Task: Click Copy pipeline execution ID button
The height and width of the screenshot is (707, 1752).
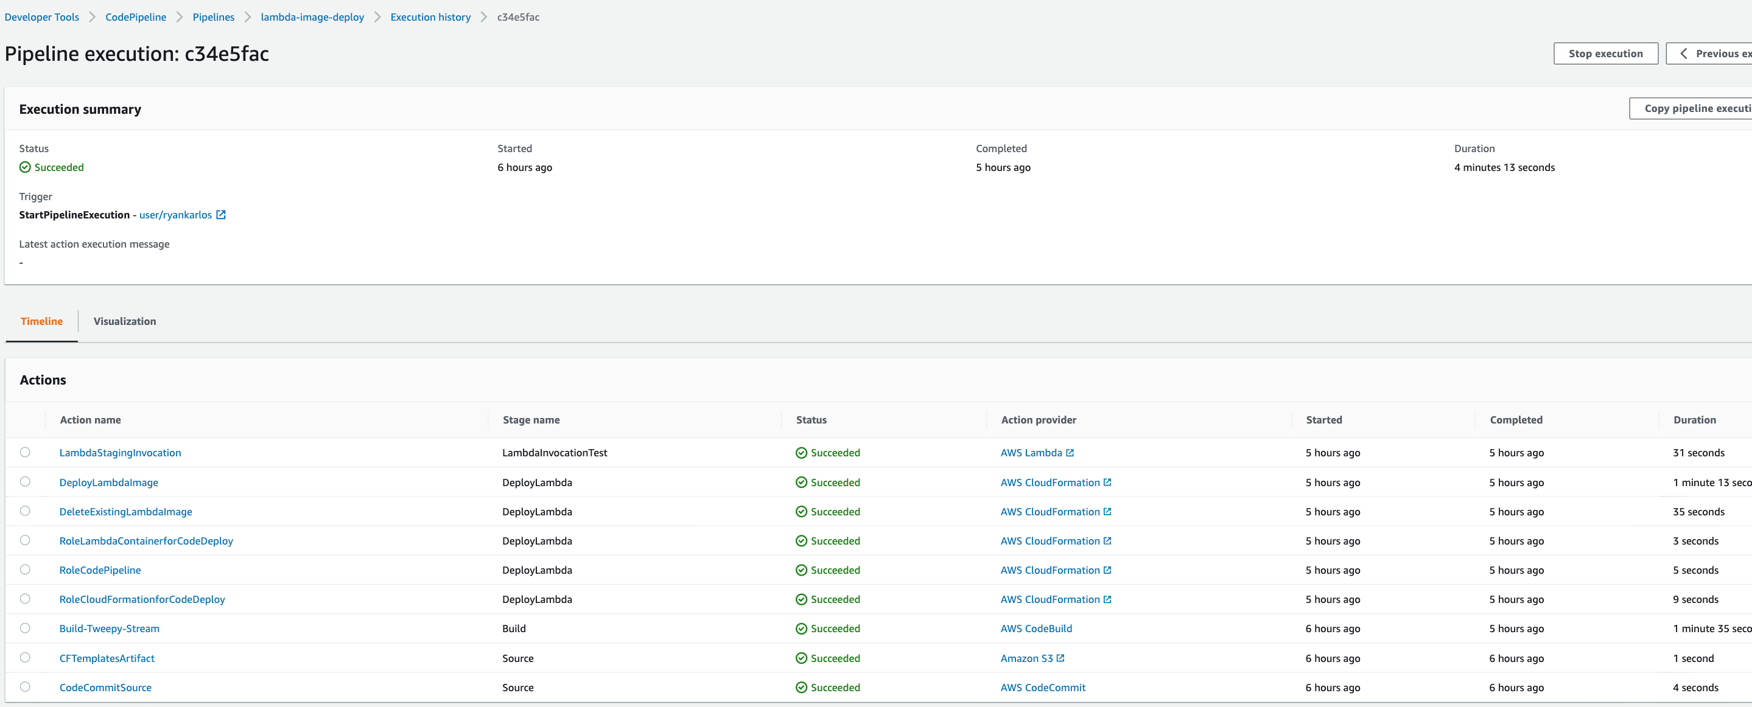Action: [1691, 109]
